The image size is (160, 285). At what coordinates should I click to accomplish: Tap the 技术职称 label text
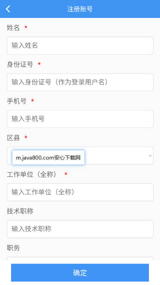click(20, 211)
